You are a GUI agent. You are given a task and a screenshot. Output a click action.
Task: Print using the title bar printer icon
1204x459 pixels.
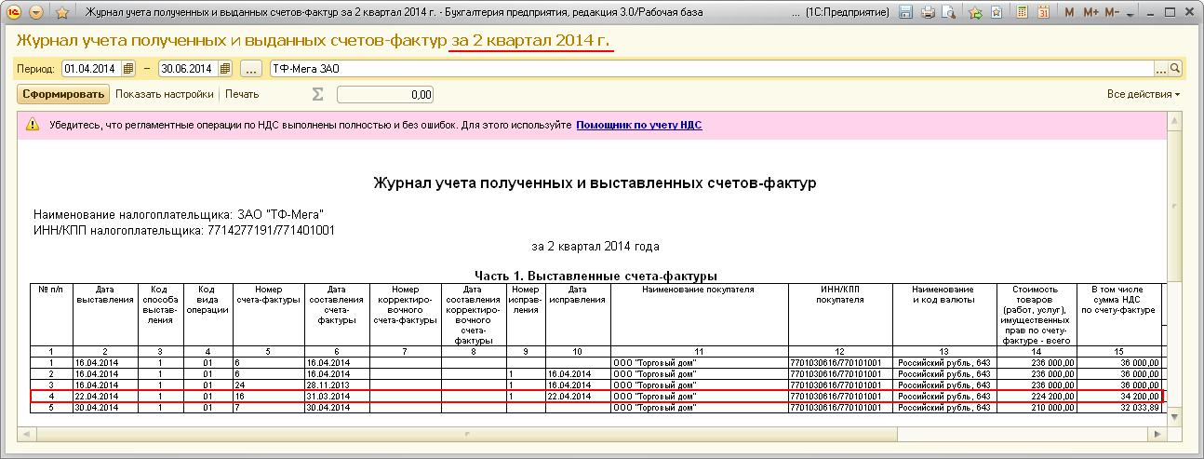[x=928, y=13]
